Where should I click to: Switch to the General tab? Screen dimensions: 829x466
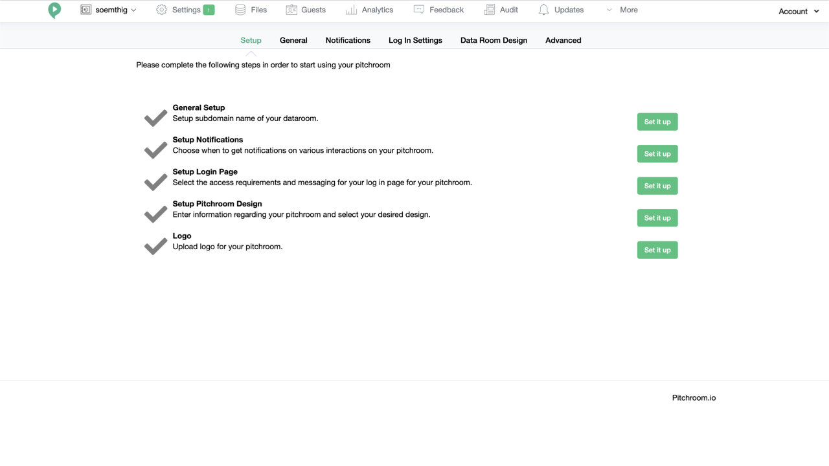[293, 40]
